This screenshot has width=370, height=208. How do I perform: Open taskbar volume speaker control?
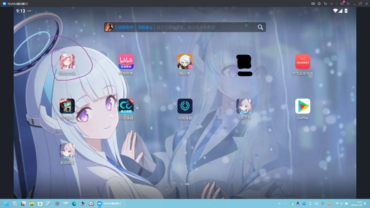(341, 204)
